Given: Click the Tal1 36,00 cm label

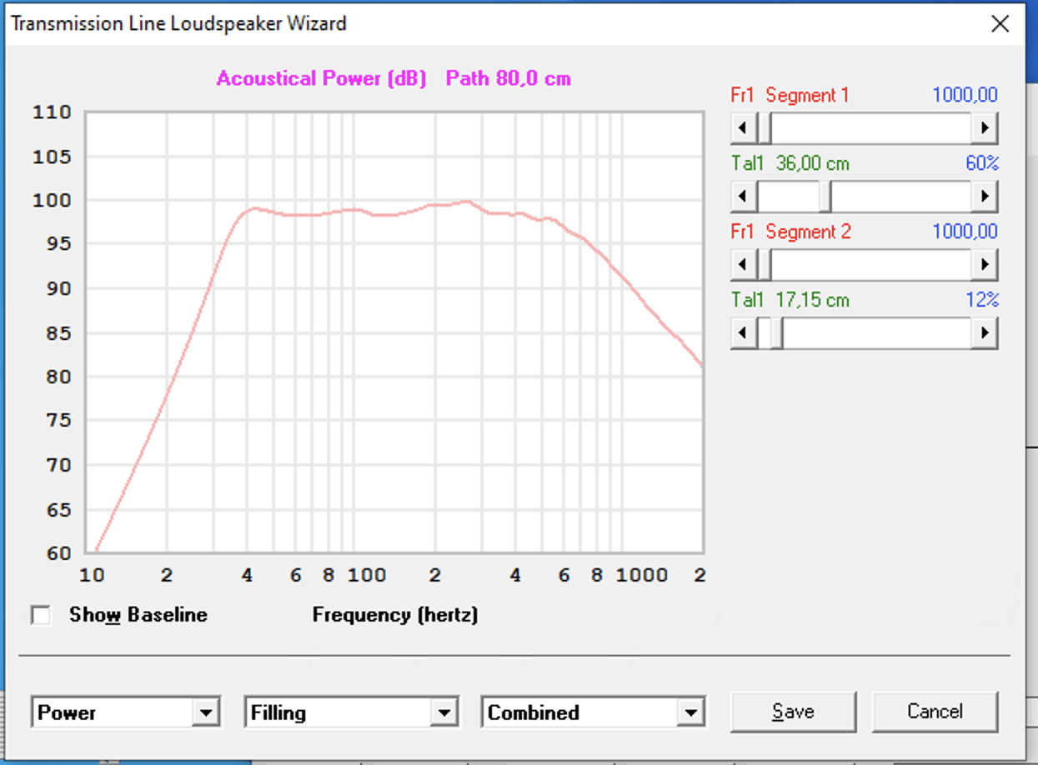Looking at the screenshot, I should (x=790, y=163).
